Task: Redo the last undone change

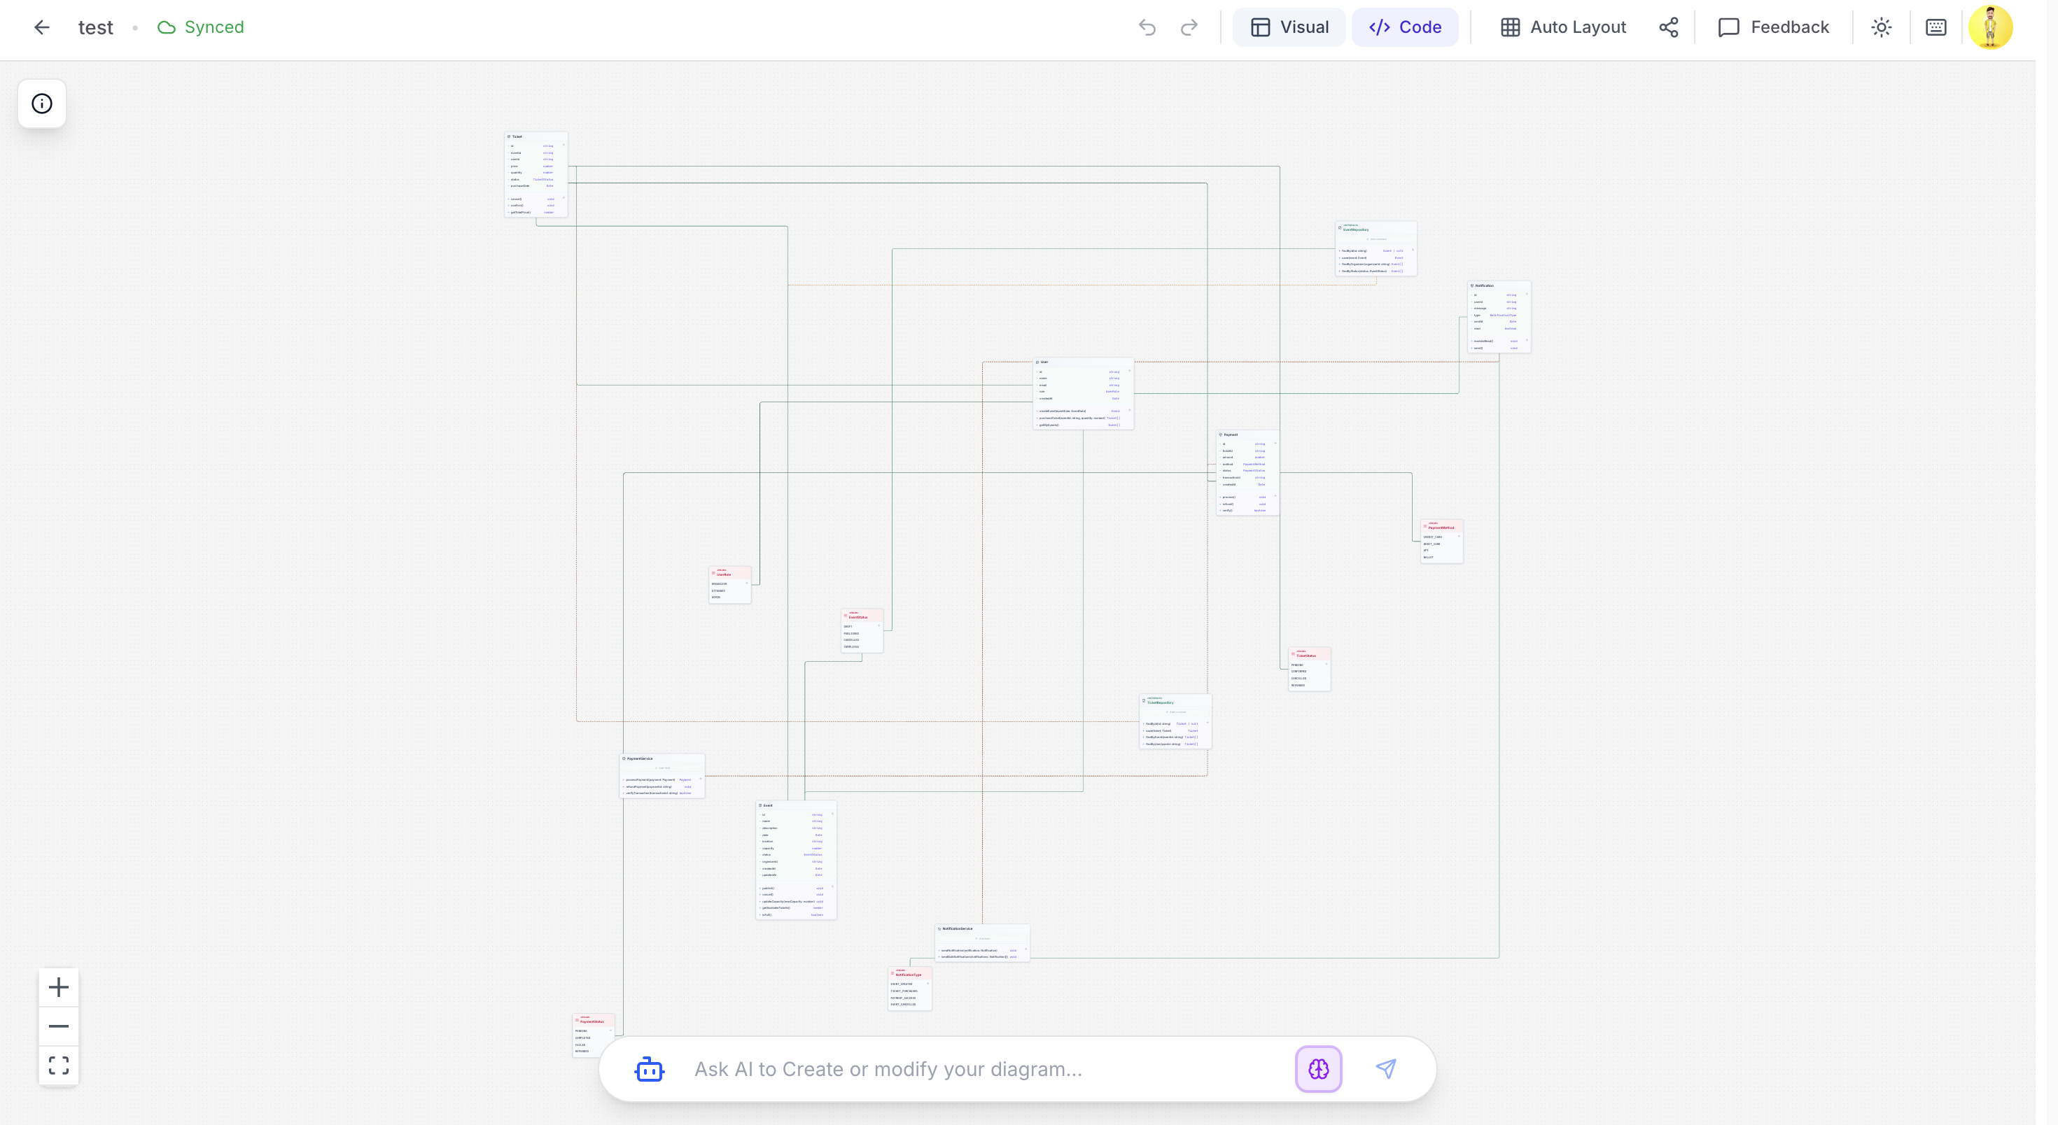Action: 1189,27
